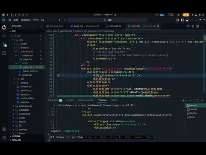The height and width of the screenshot is (155, 206).
Task: Switch to the OUTPUT panel tab
Action: [x=70, y=100]
